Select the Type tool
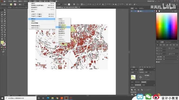 tap(2, 17)
